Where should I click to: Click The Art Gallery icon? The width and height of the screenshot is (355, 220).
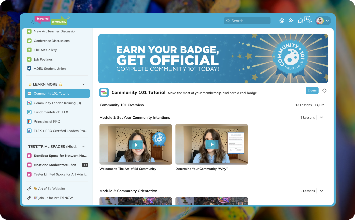pos(29,50)
